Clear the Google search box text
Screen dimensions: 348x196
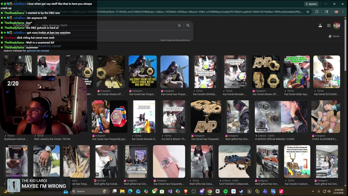(179, 25)
